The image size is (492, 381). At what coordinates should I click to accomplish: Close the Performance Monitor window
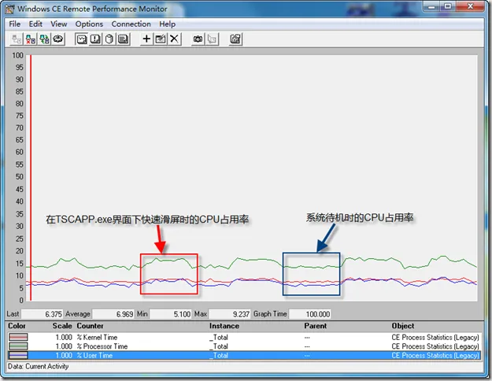pos(470,6)
